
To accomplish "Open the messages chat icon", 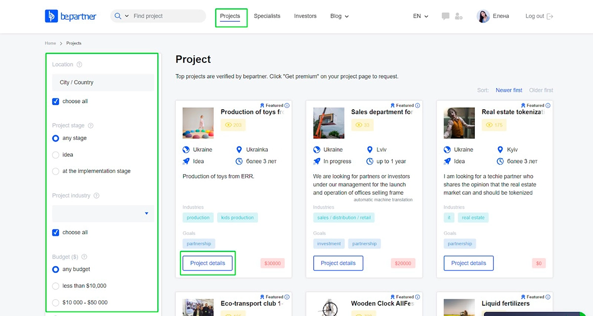I will point(445,16).
